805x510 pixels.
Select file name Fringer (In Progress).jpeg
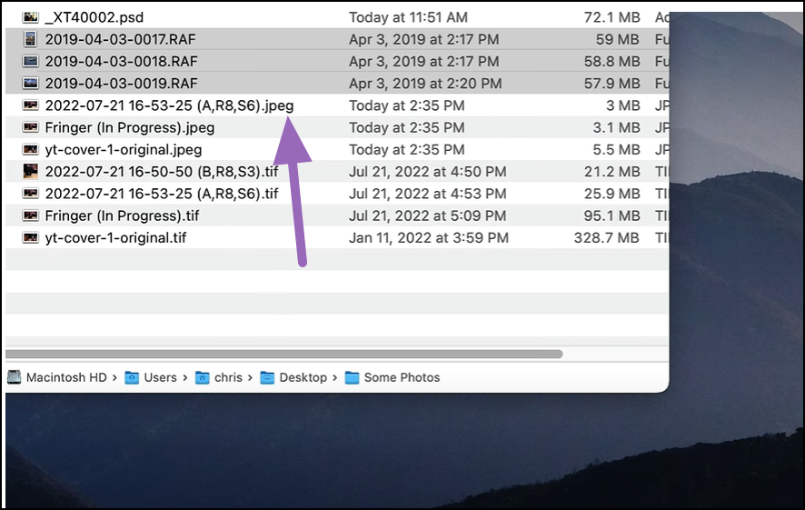pos(130,128)
